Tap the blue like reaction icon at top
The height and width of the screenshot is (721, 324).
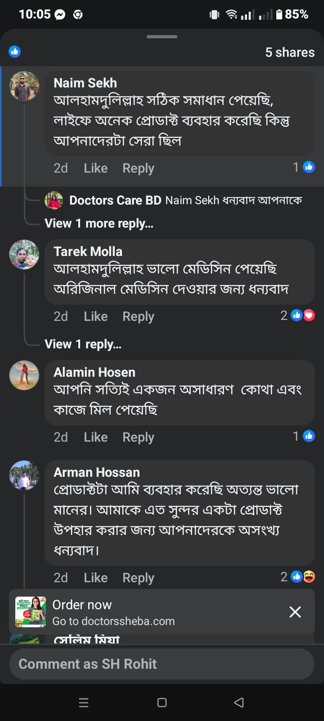15,51
